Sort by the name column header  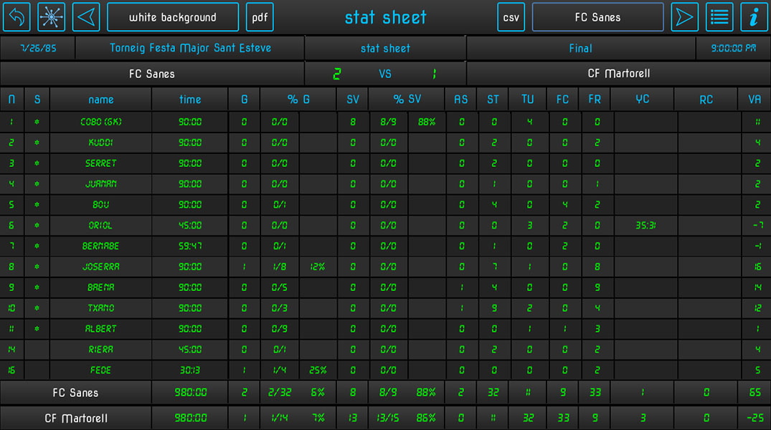[x=101, y=100]
